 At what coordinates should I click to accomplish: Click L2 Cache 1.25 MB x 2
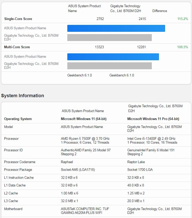[136, 193]
